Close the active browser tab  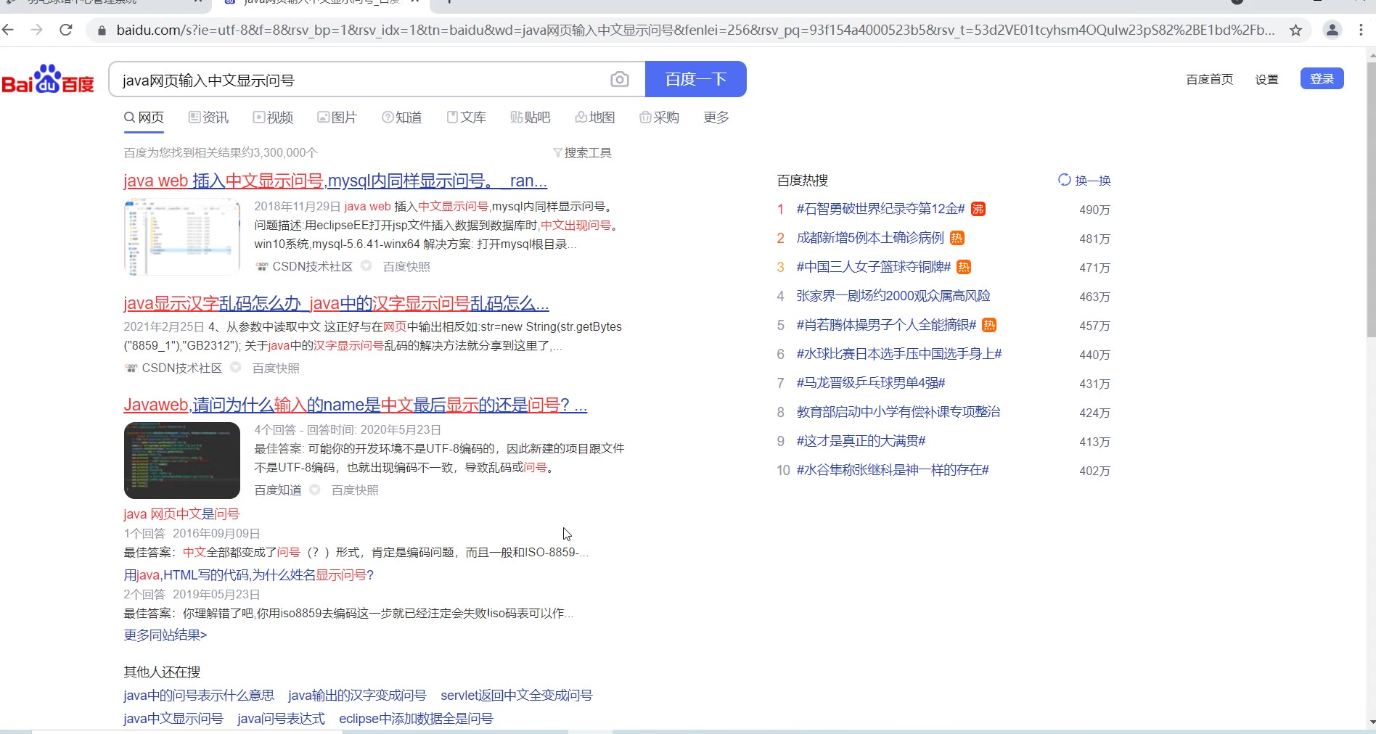click(414, 2)
